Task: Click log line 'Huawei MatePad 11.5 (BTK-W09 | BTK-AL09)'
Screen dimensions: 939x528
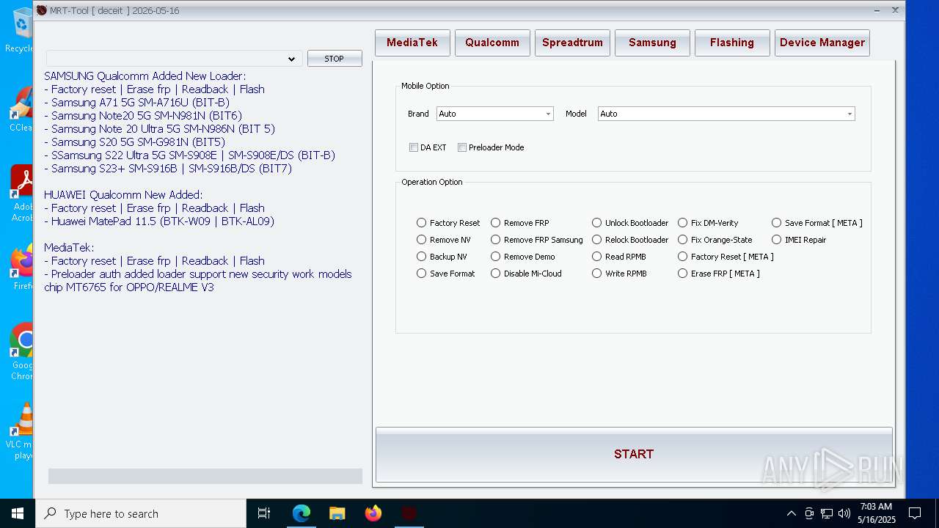Action: 159,221
